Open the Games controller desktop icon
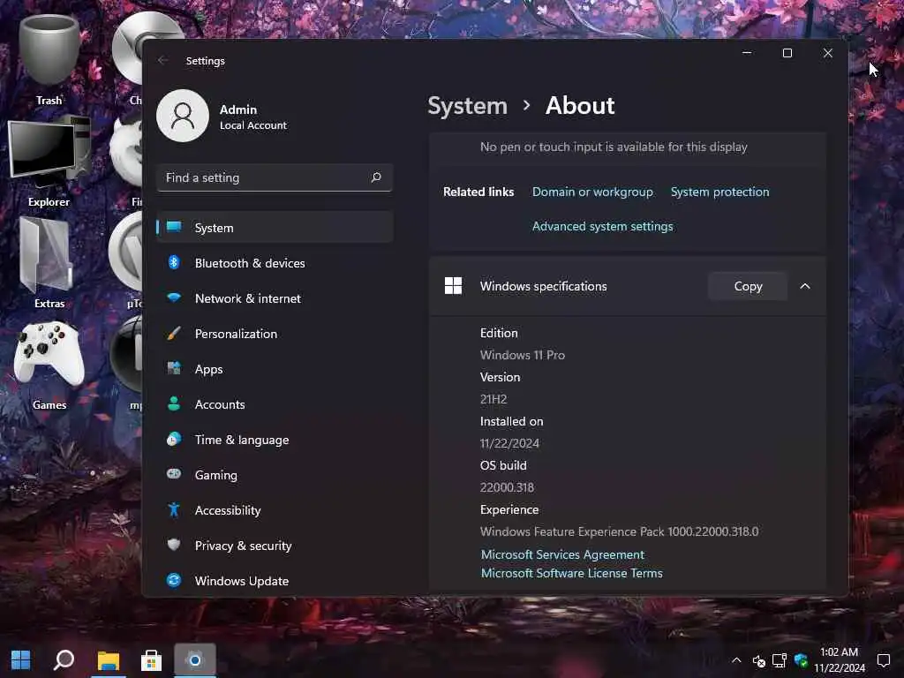 tap(49, 365)
